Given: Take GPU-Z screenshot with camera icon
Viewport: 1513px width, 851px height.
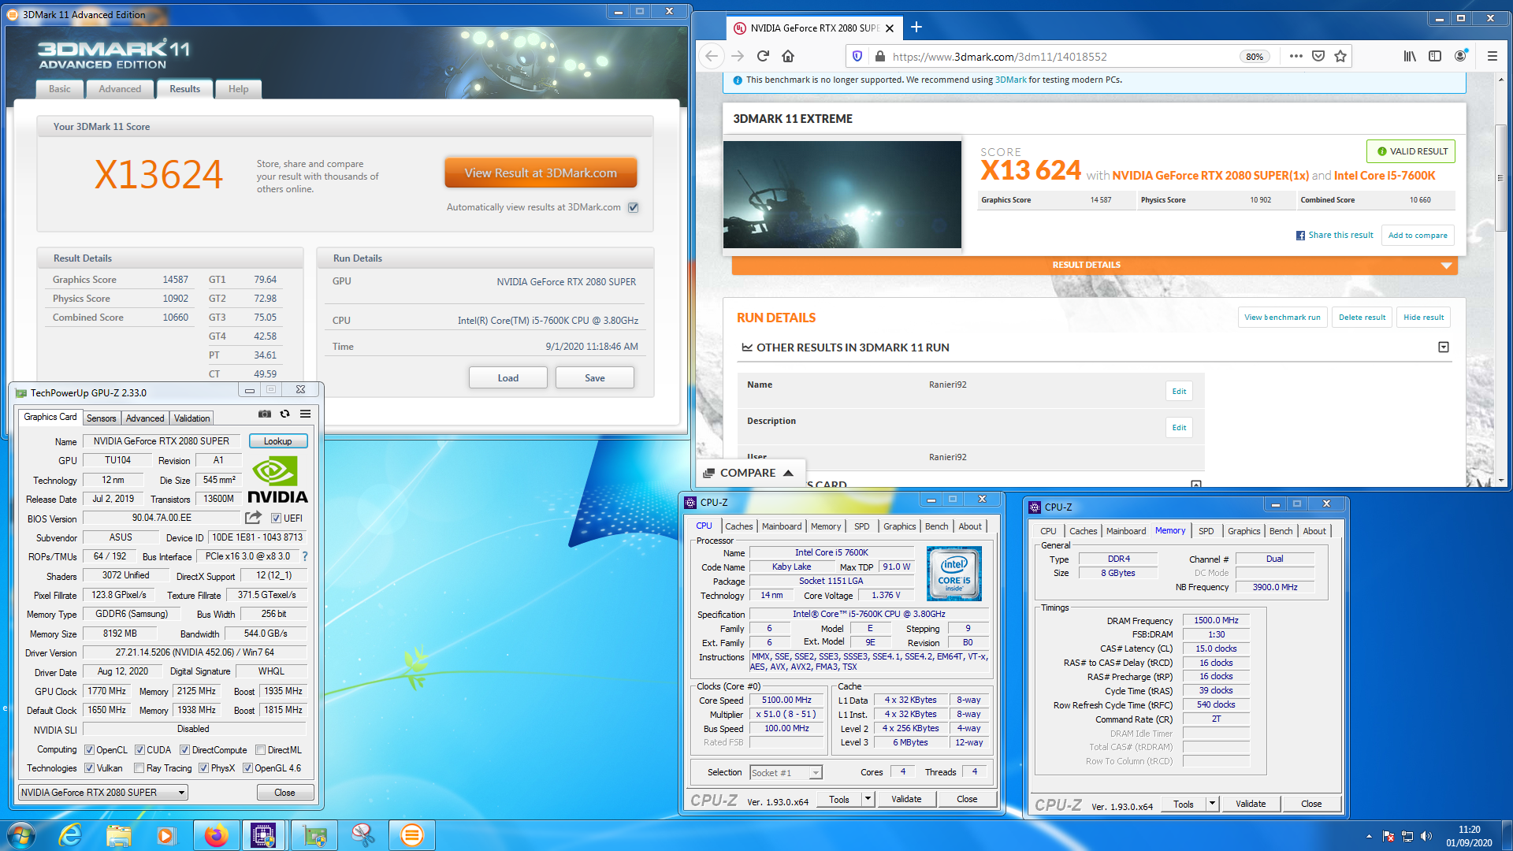Looking at the screenshot, I should tap(265, 414).
